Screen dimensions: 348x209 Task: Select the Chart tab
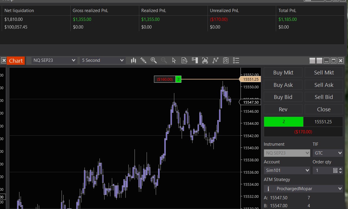pos(16,61)
